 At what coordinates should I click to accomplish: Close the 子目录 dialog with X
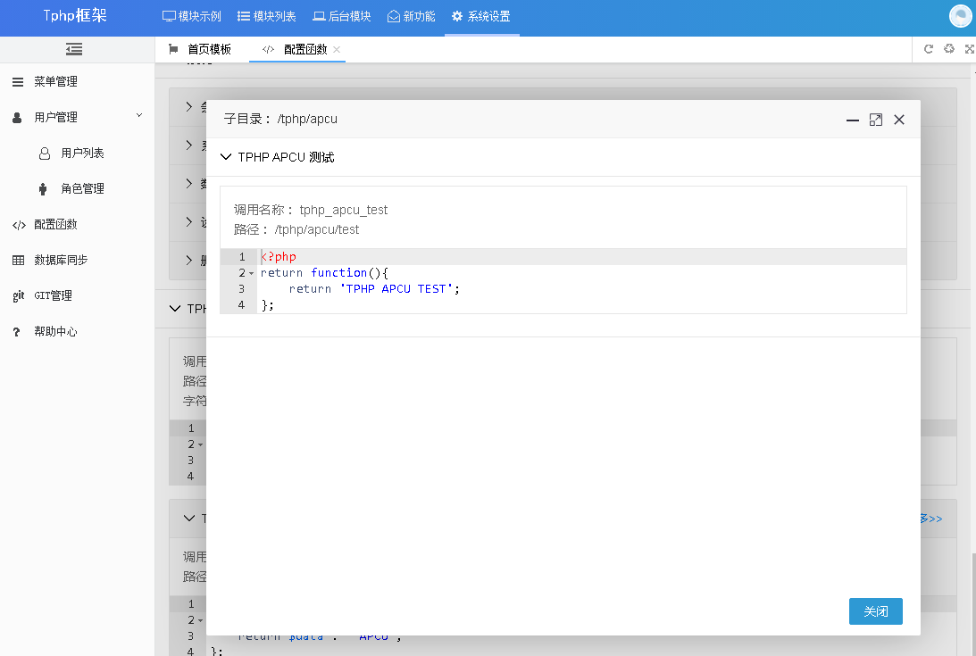pyautogui.click(x=899, y=120)
